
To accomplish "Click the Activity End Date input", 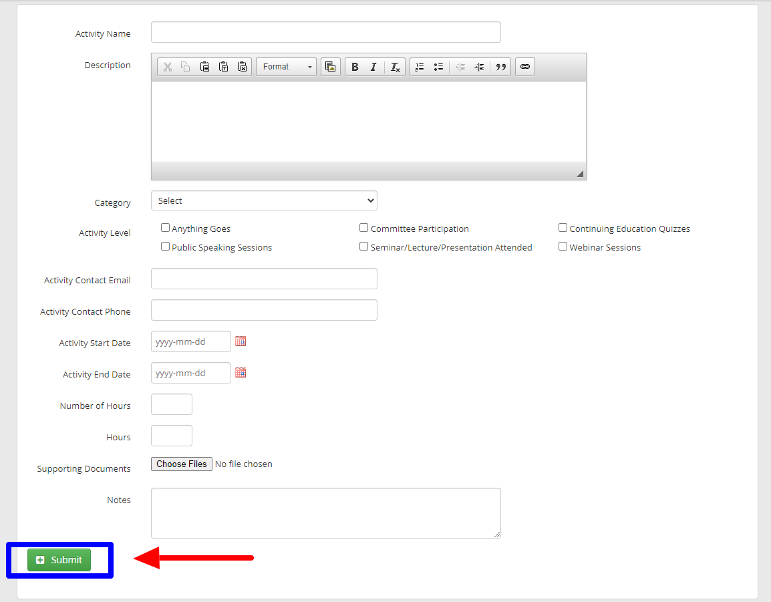I will pyautogui.click(x=191, y=373).
